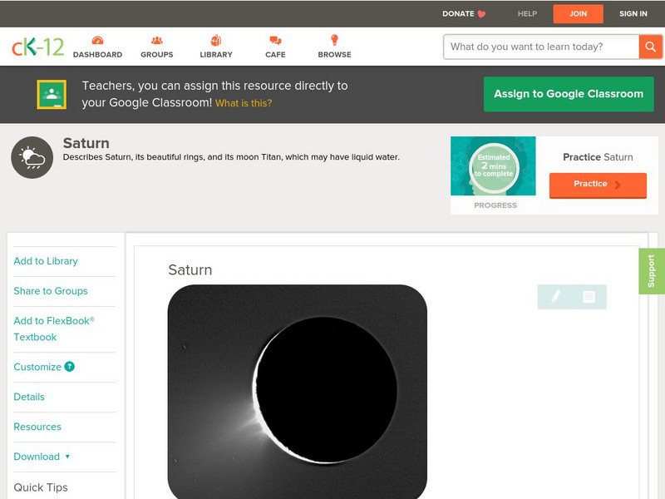Screen dimensions: 665x499
Task: Focus the 'What do you want to learn today?' field
Action: click(x=541, y=47)
